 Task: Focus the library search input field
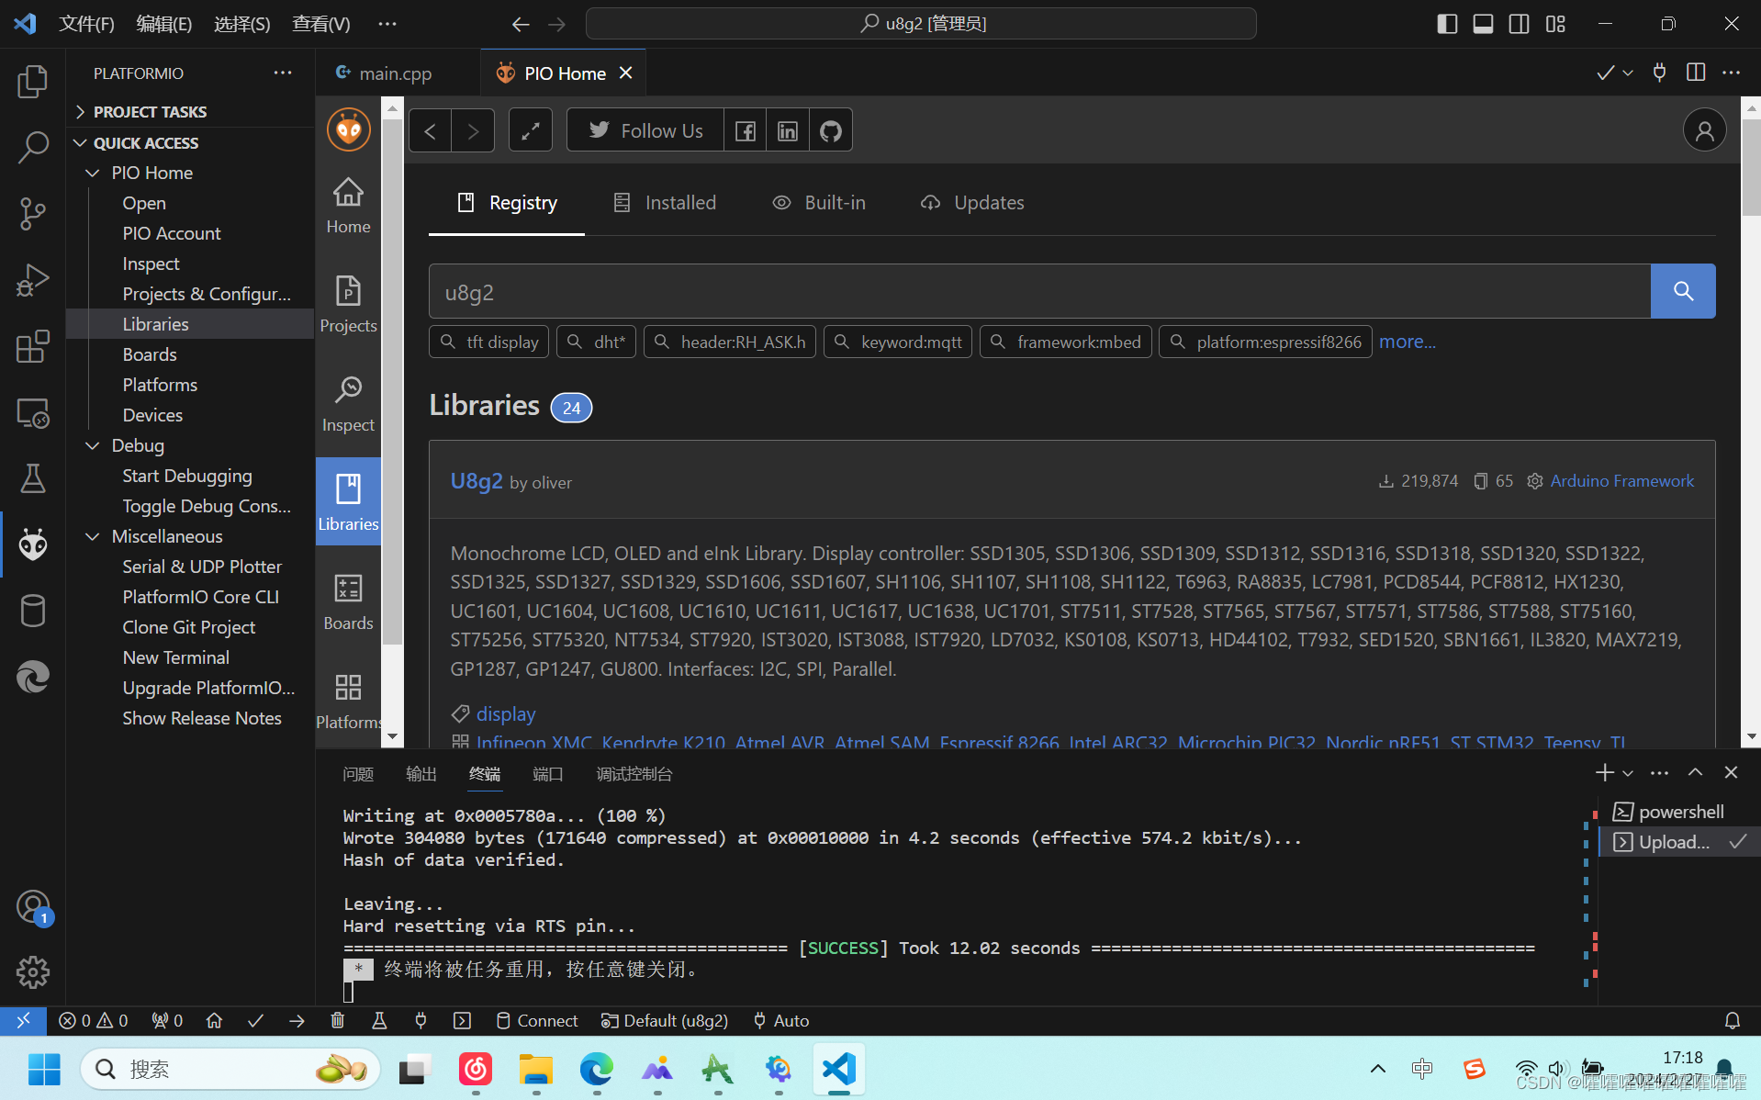1039,291
